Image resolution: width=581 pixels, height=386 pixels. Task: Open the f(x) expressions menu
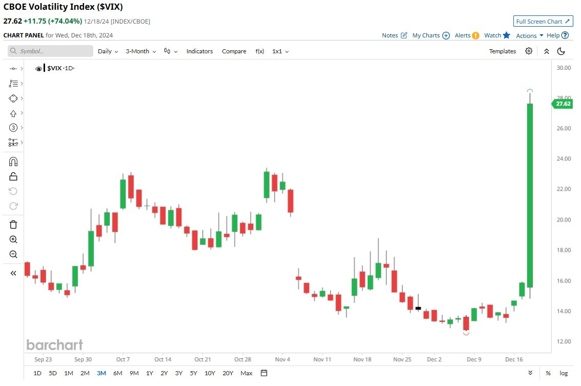[260, 51]
